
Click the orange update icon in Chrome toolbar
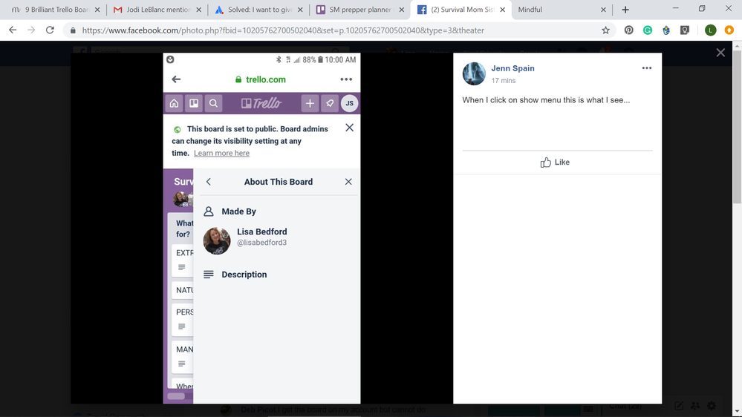tap(729, 30)
